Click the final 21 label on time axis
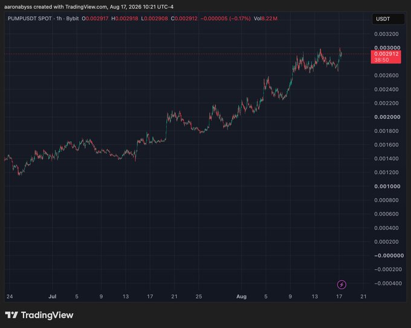The width and height of the screenshot is (411, 328). coord(363,297)
